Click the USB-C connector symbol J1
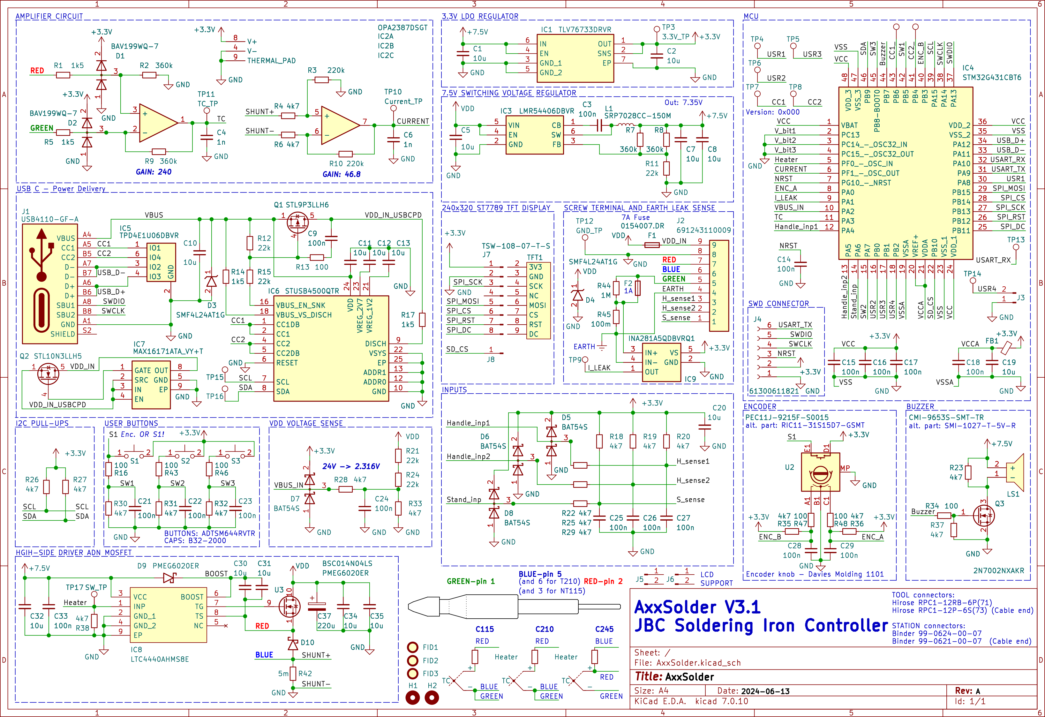Image resolution: width=1045 pixels, height=717 pixels. pos(49,284)
